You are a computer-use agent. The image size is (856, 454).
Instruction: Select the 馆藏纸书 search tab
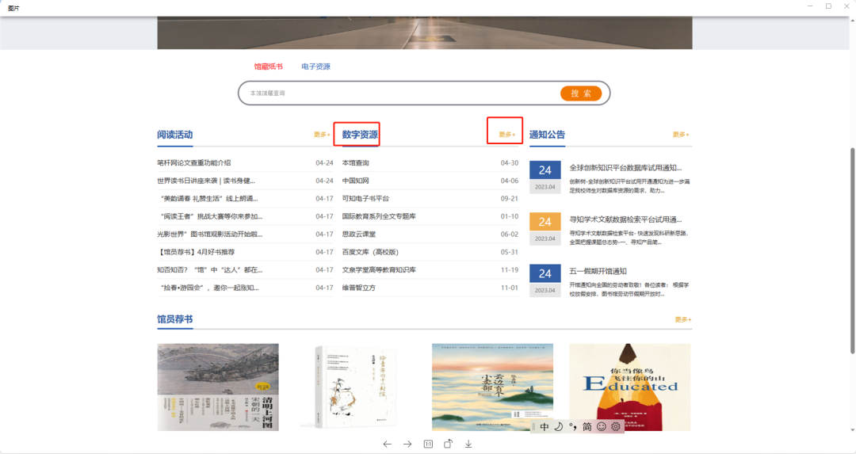(268, 67)
